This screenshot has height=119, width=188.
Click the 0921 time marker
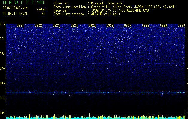point(20,25)
